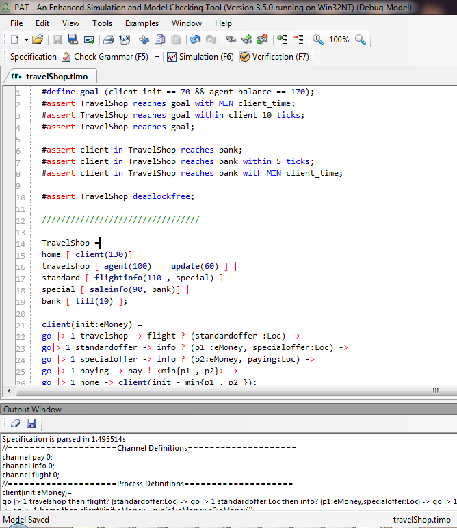Viewport: 457px width, 528px height.
Task: Click 'travelShop.timo' in status bar
Action: pyautogui.click(x=421, y=520)
